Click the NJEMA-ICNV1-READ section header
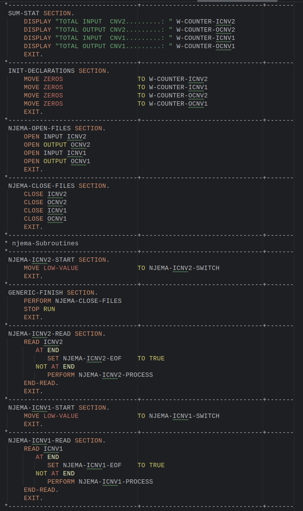This screenshot has height=511, width=303. tap(57, 441)
